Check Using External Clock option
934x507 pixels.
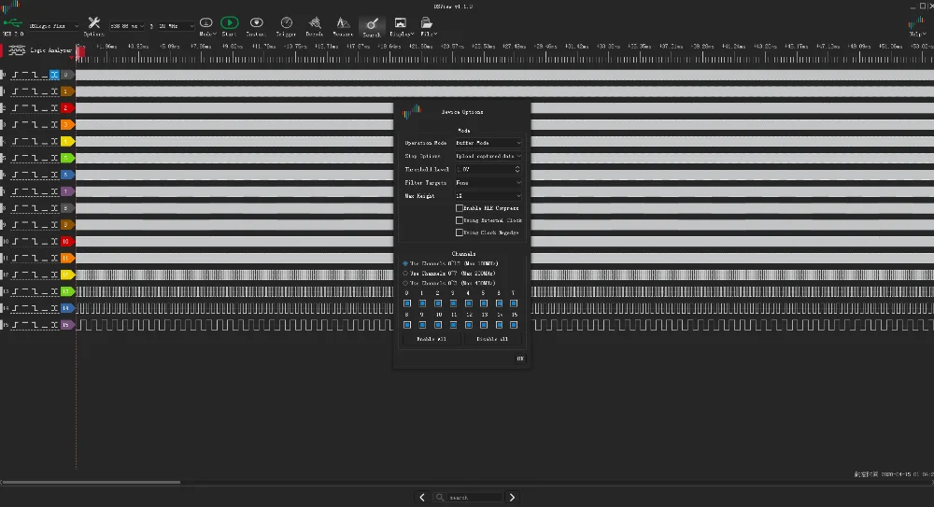459,220
